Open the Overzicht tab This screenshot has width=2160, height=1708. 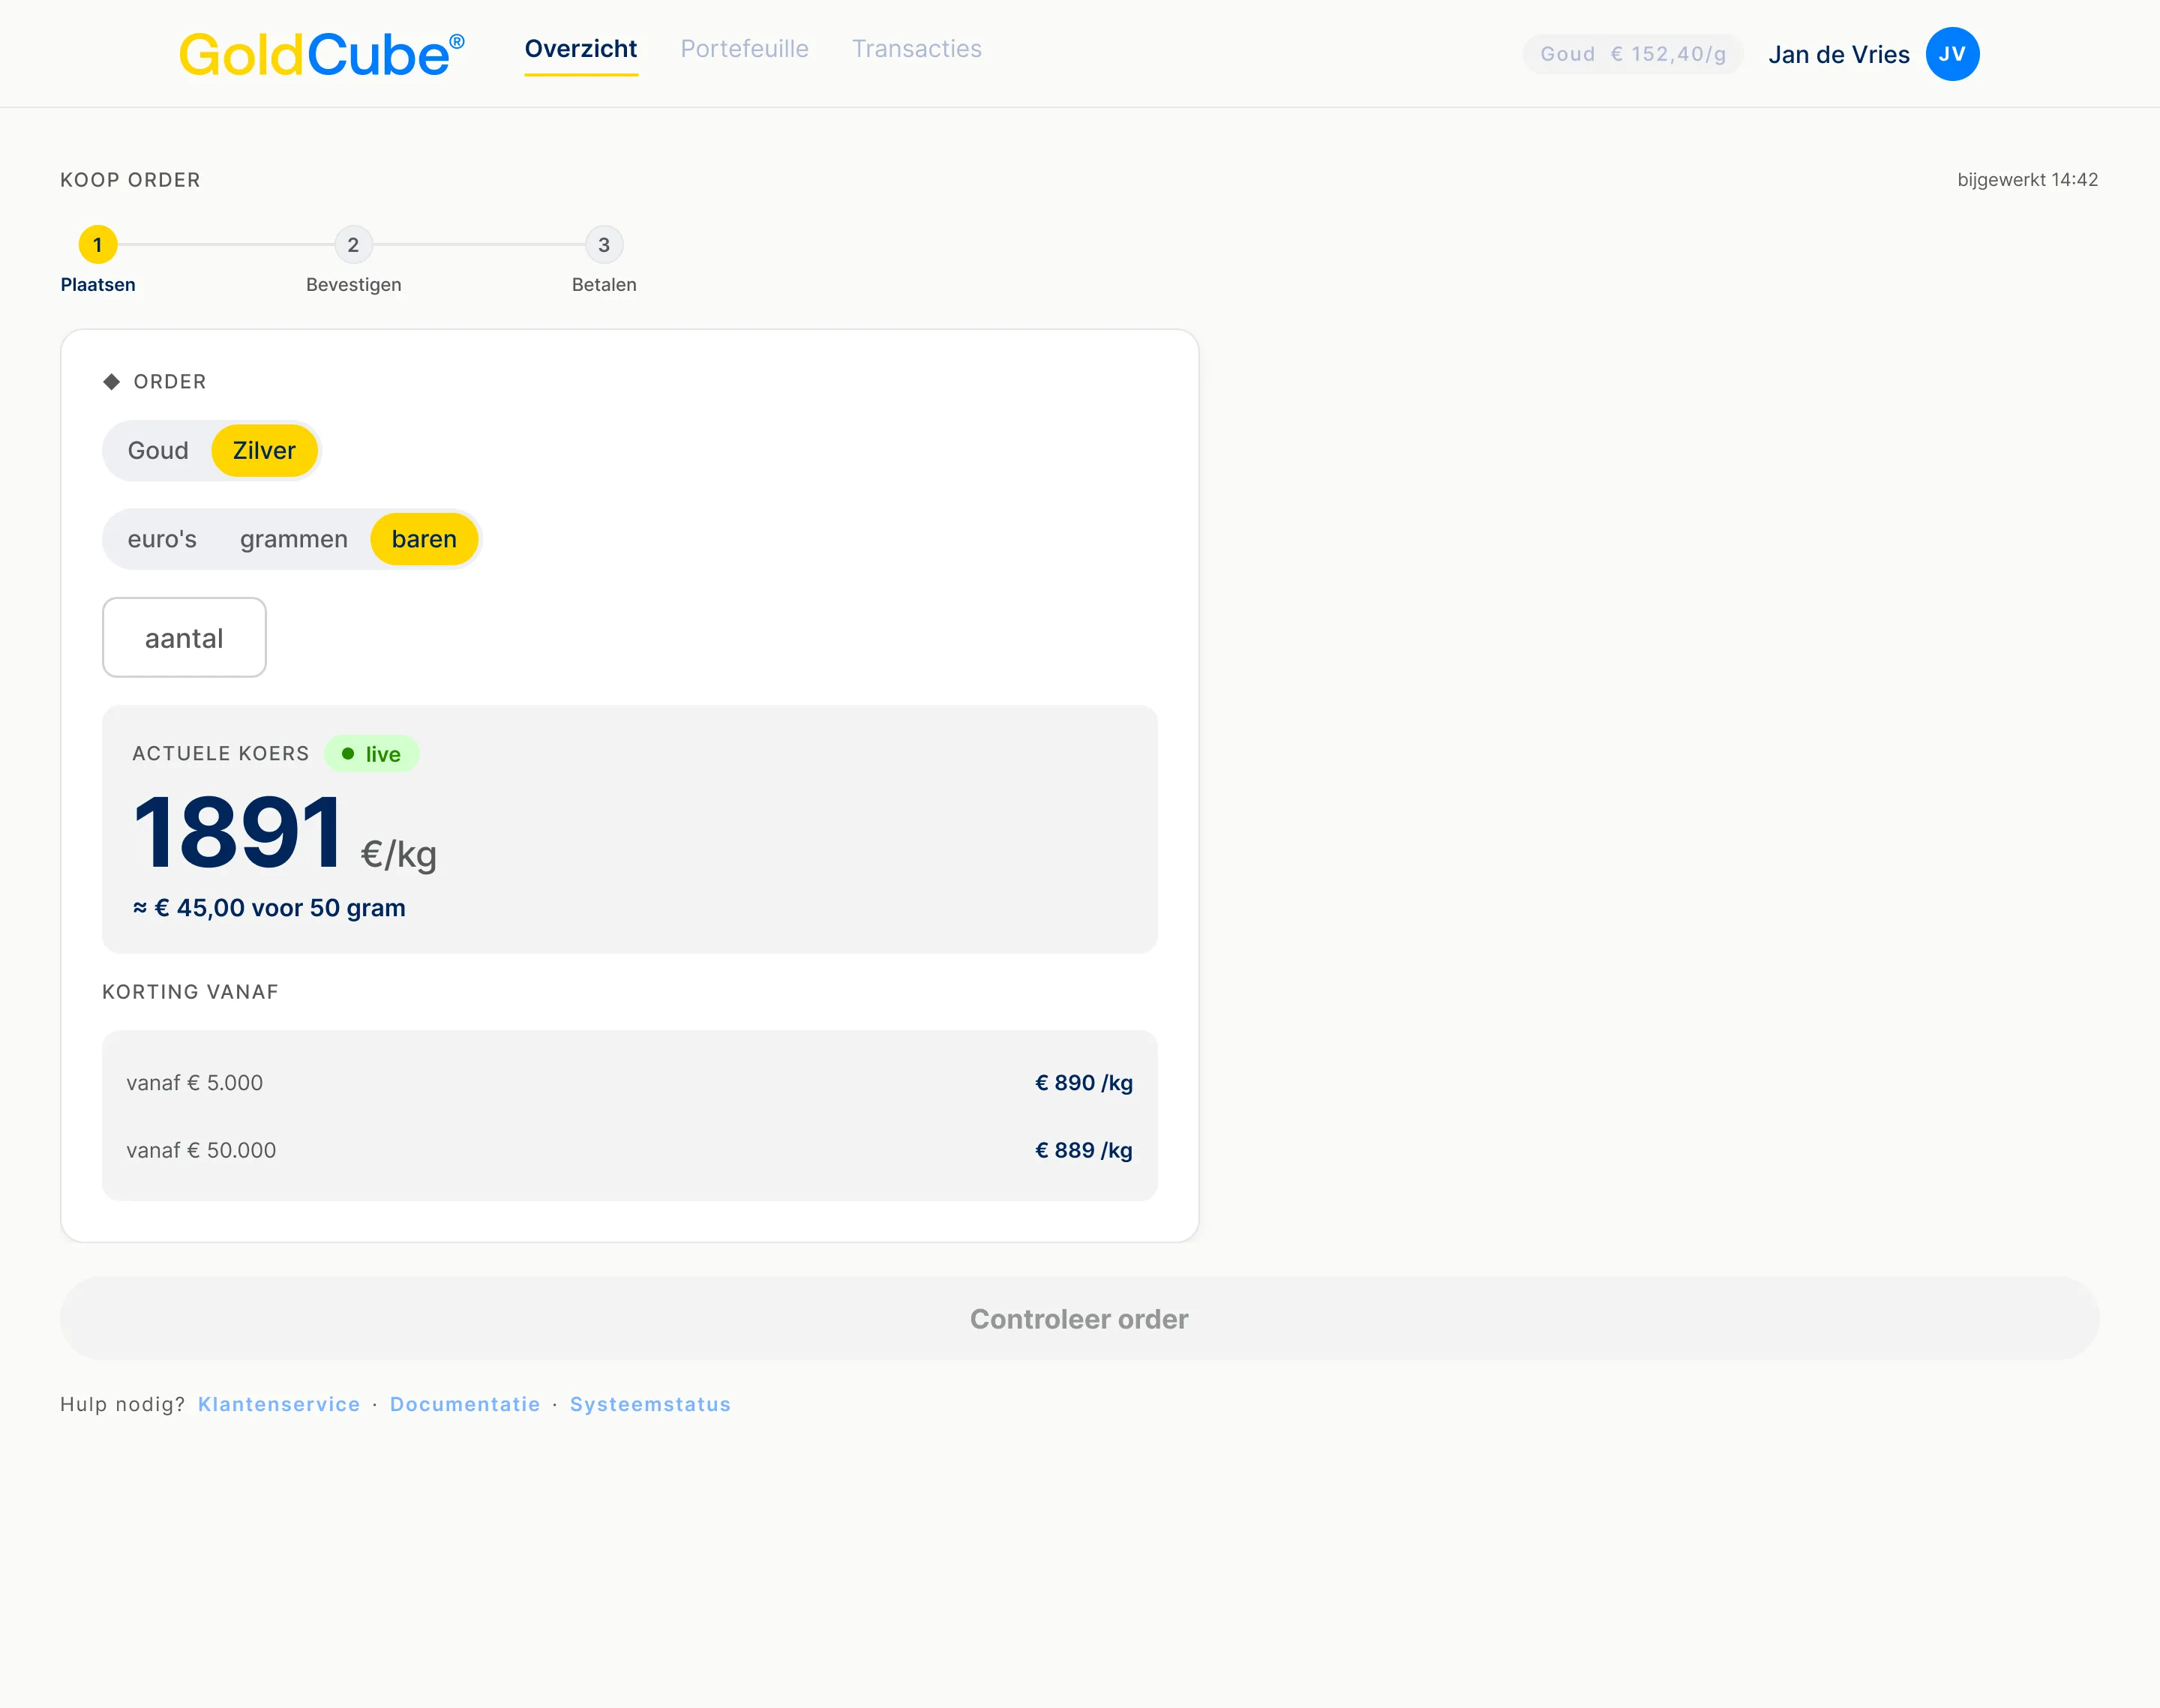click(x=581, y=49)
